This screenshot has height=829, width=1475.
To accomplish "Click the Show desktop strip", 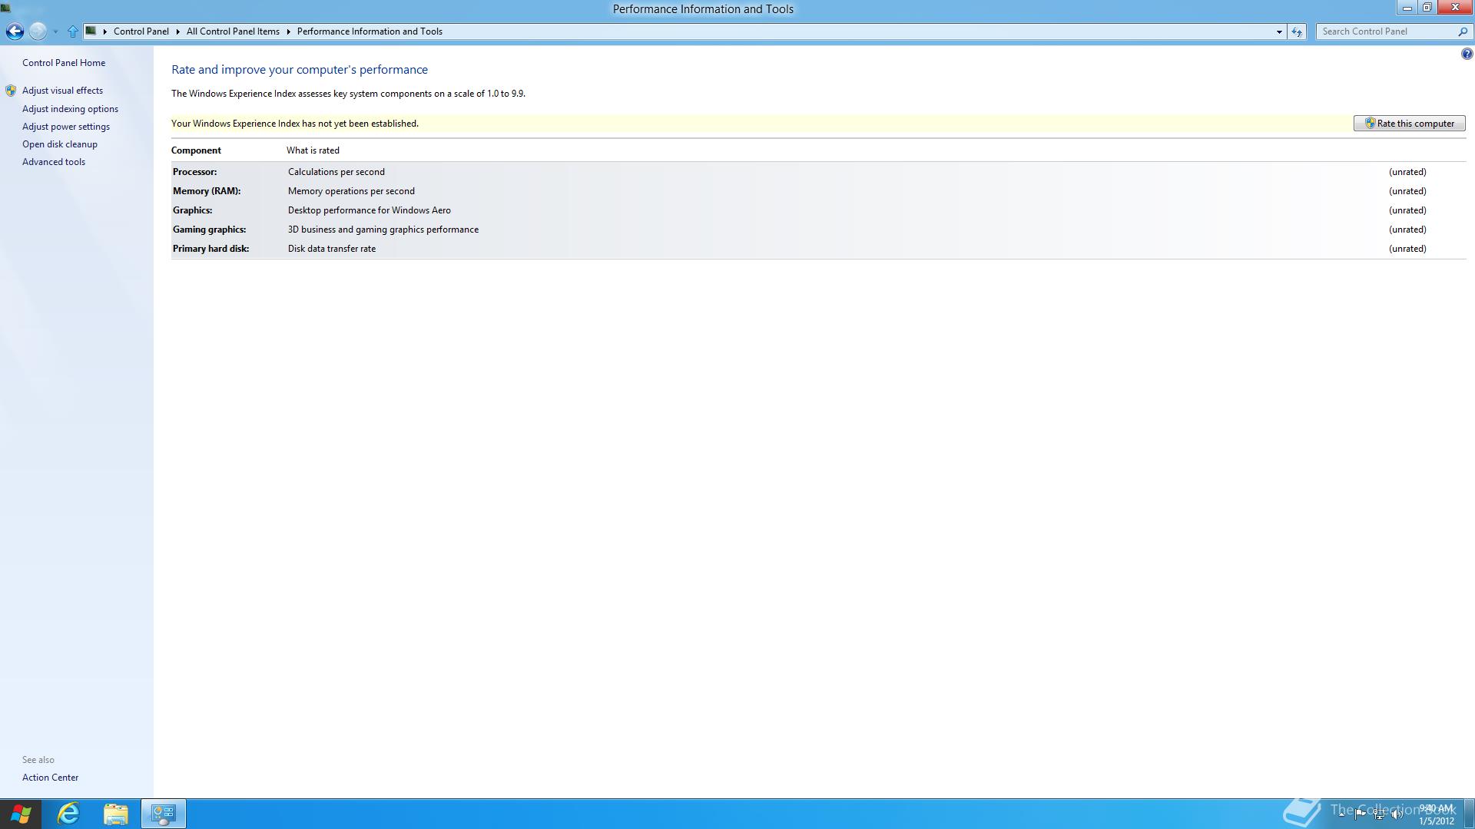I will [1469, 814].
